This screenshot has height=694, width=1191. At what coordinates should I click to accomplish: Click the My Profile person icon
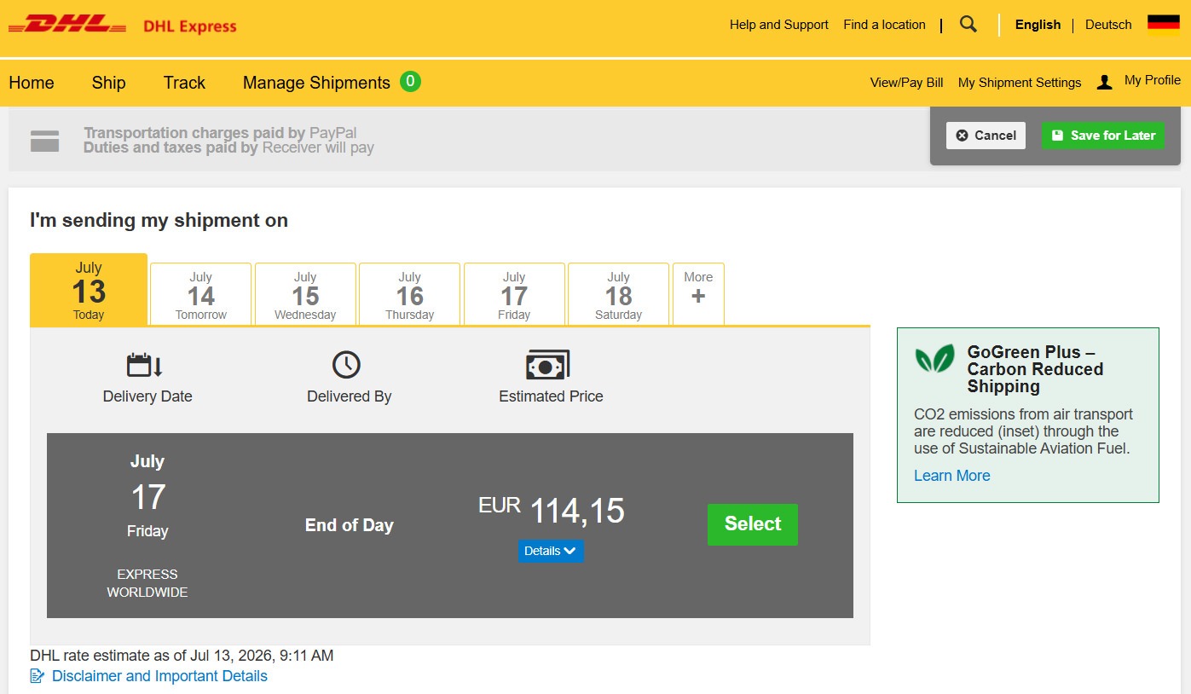1104,82
